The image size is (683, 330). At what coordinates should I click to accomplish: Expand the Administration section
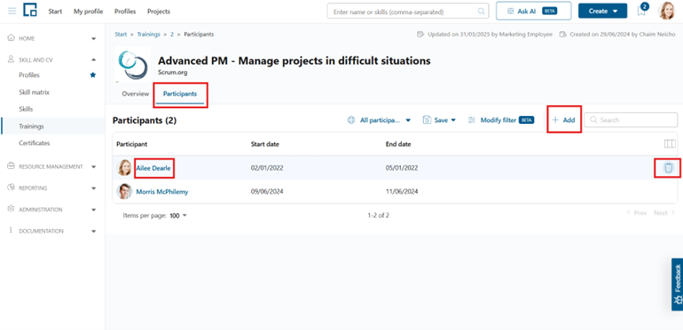tap(94, 210)
